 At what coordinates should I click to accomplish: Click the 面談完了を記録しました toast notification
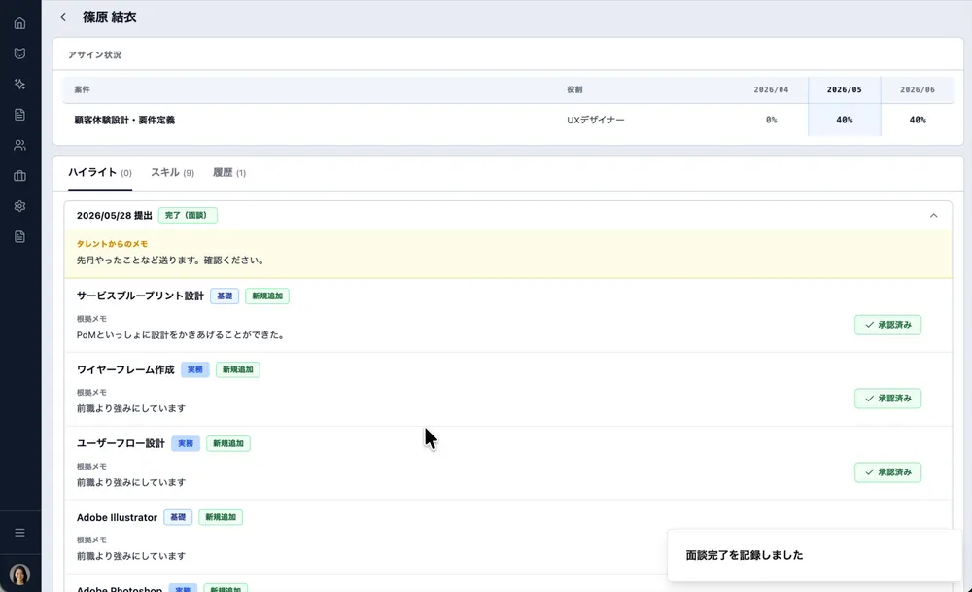815,555
